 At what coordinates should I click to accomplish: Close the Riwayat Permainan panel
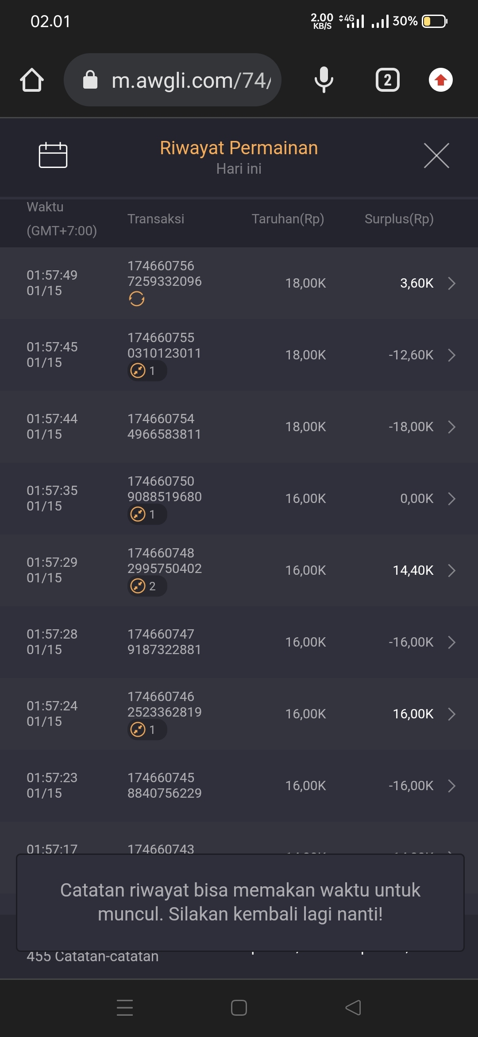tap(436, 156)
